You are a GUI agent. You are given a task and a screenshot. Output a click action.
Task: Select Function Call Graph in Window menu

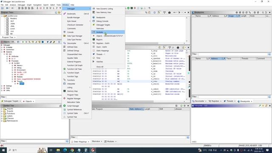pos(76,65)
